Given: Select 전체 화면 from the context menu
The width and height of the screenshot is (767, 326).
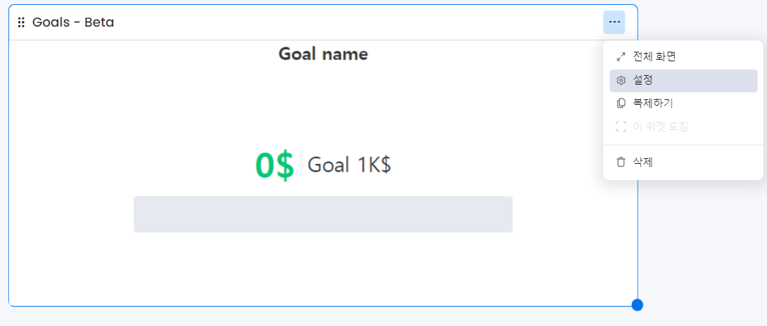Looking at the screenshot, I should pyautogui.click(x=654, y=57).
